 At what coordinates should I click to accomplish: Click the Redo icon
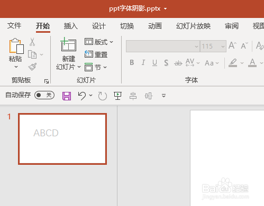click(103, 96)
